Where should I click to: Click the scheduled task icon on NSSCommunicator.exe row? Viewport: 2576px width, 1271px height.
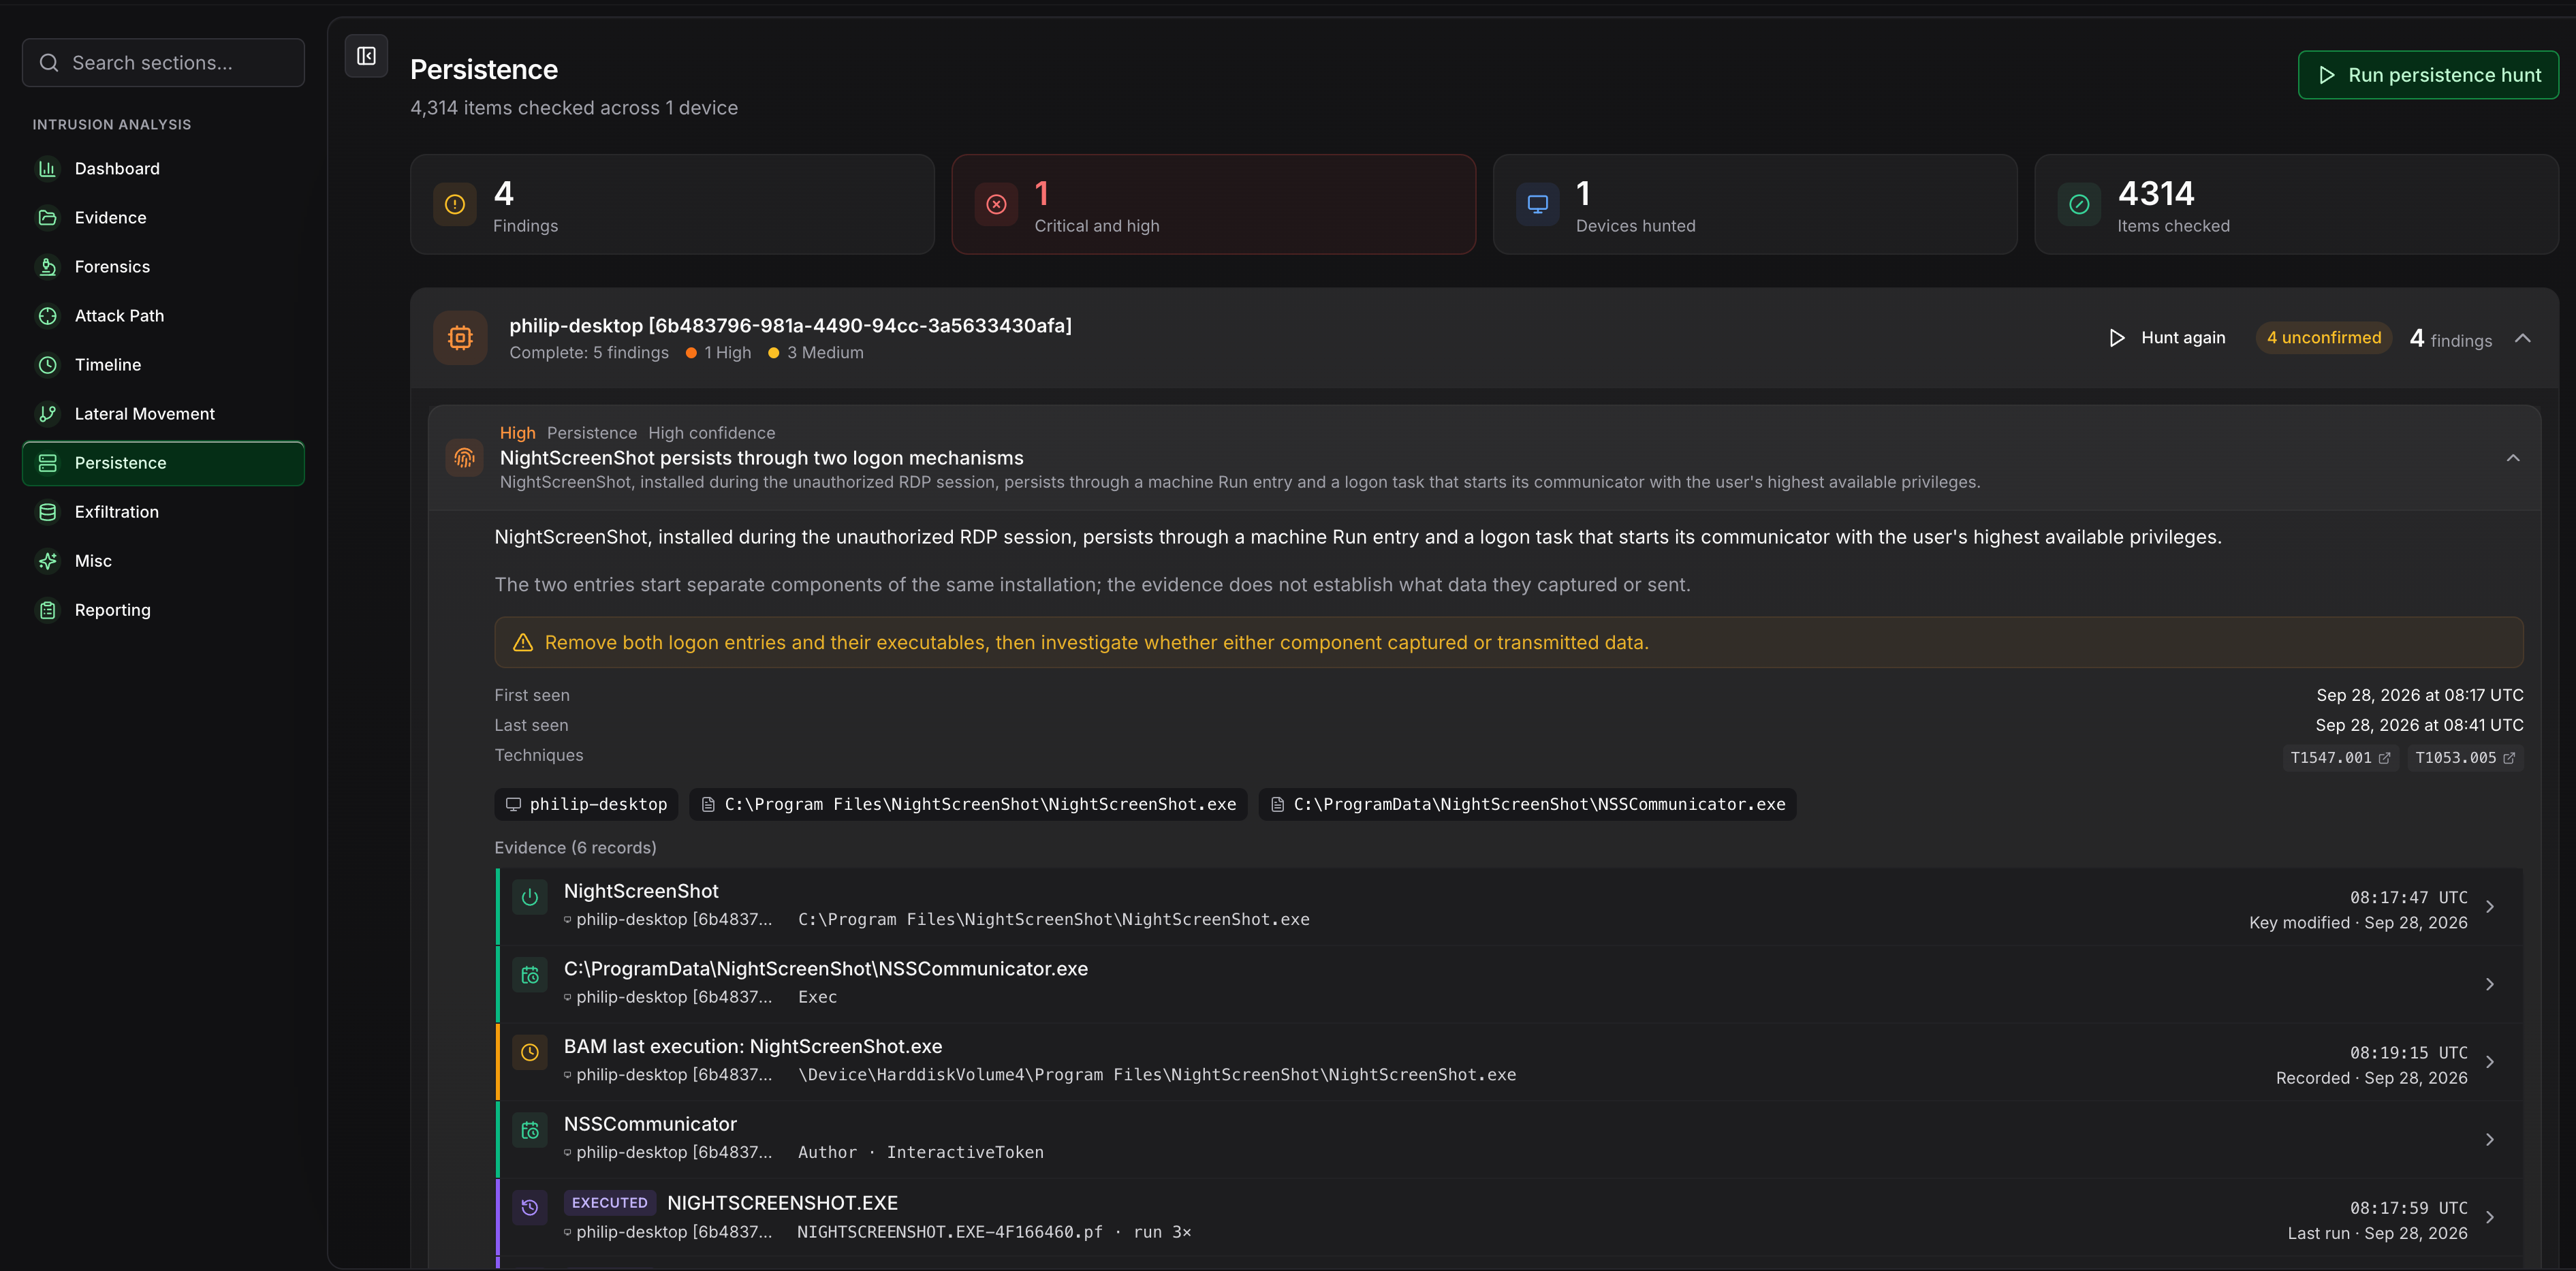530,976
